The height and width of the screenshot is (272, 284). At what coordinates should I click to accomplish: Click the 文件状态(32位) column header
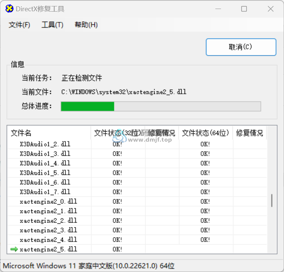pyautogui.click(x=118, y=133)
